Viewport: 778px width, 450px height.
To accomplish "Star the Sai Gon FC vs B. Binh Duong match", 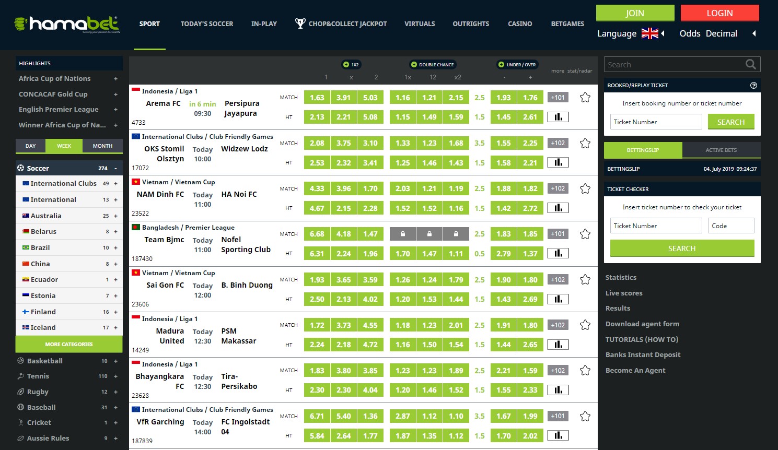I will point(585,279).
